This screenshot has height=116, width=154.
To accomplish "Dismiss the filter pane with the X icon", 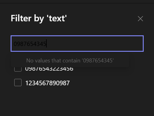I will point(140,19).
